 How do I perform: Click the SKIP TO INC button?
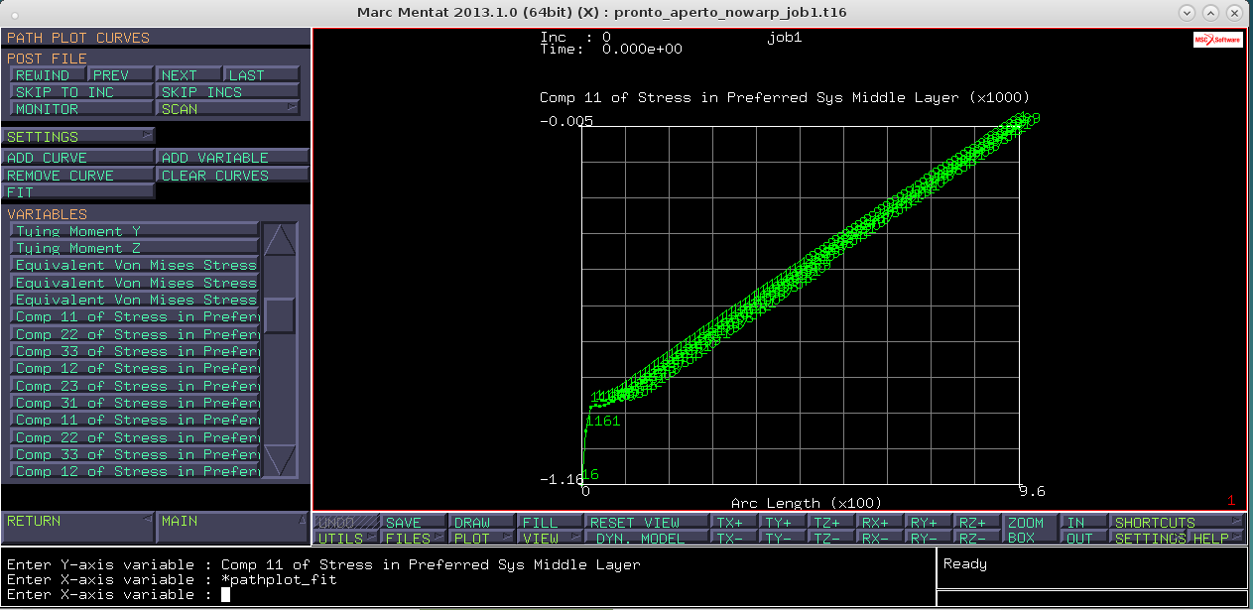point(82,91)
